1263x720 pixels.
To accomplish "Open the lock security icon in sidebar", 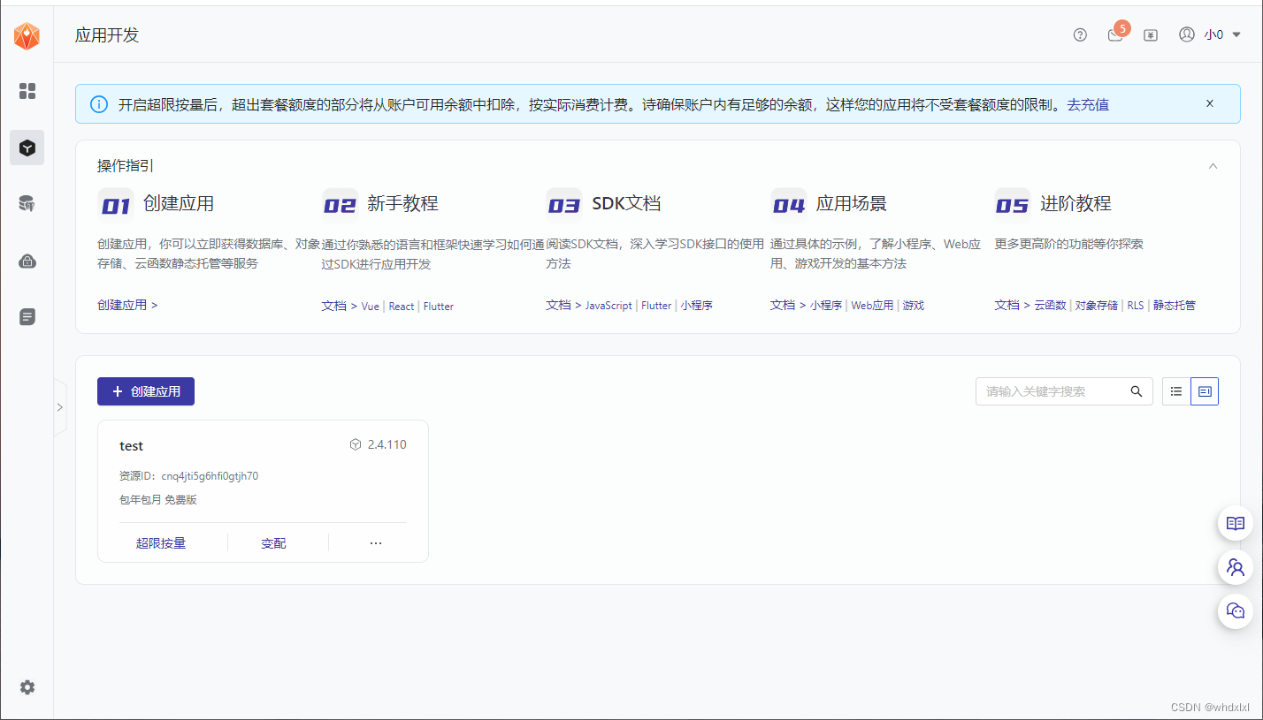I will (x=27, y=261).
